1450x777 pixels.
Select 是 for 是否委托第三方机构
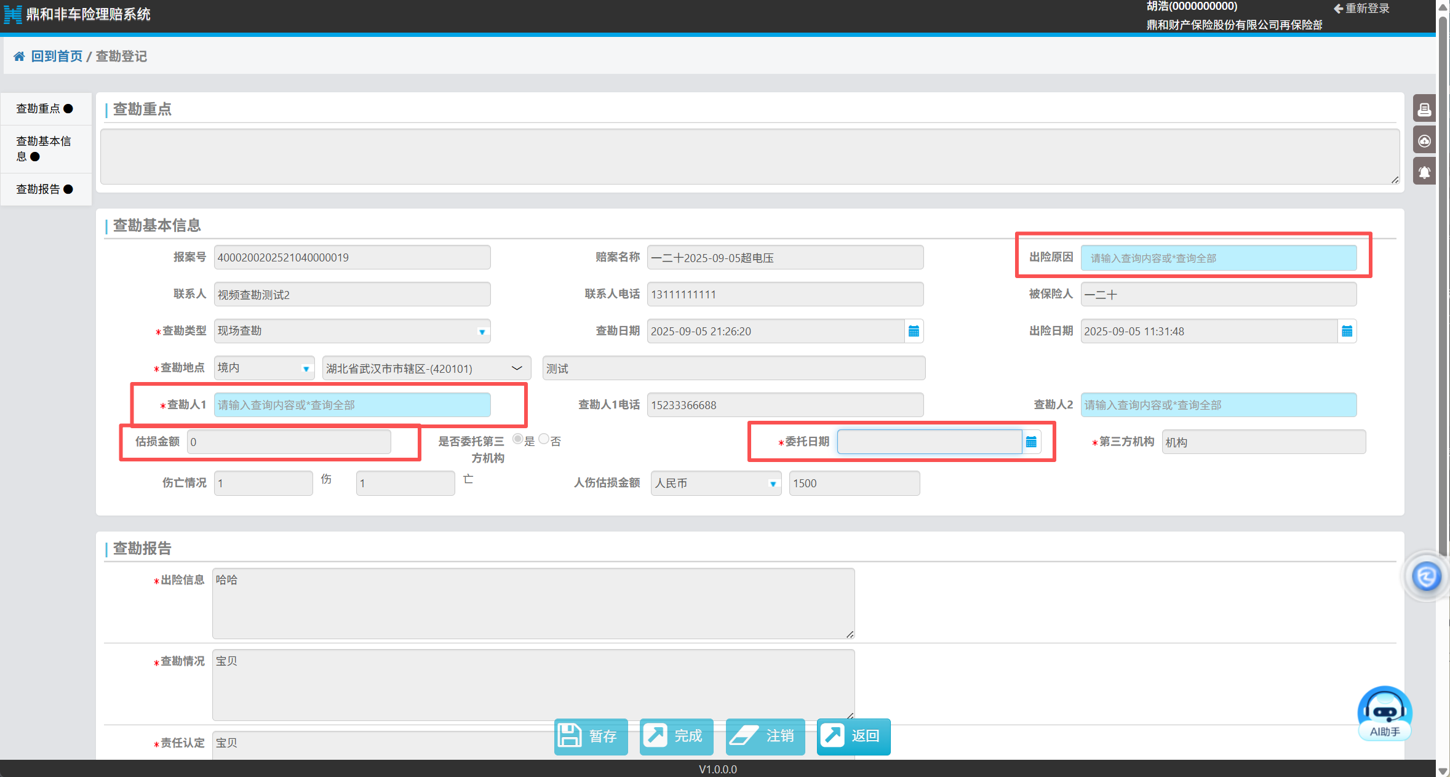[518, 439]
